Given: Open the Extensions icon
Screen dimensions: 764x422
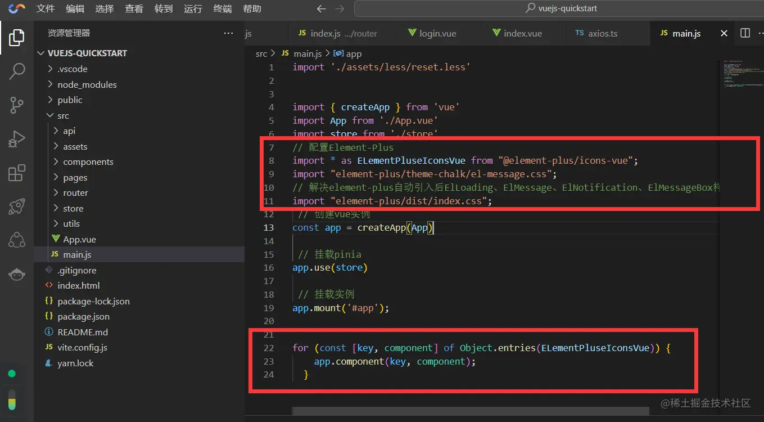Looking at the screenshot, I should point(17,173).
